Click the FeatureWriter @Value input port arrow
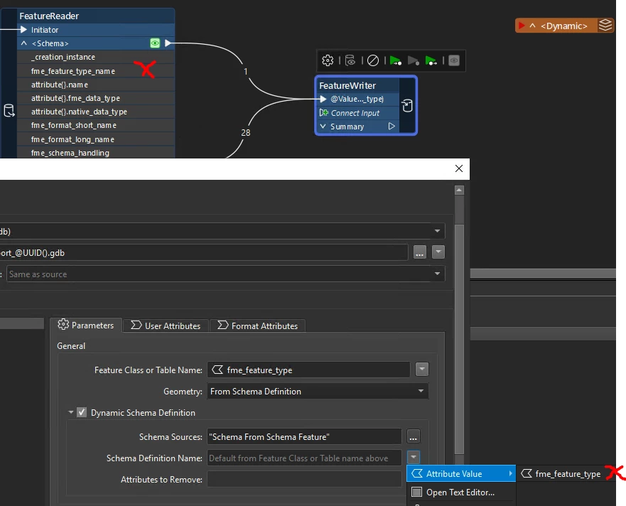The image size is (626, 506). (x=323, y=99)
